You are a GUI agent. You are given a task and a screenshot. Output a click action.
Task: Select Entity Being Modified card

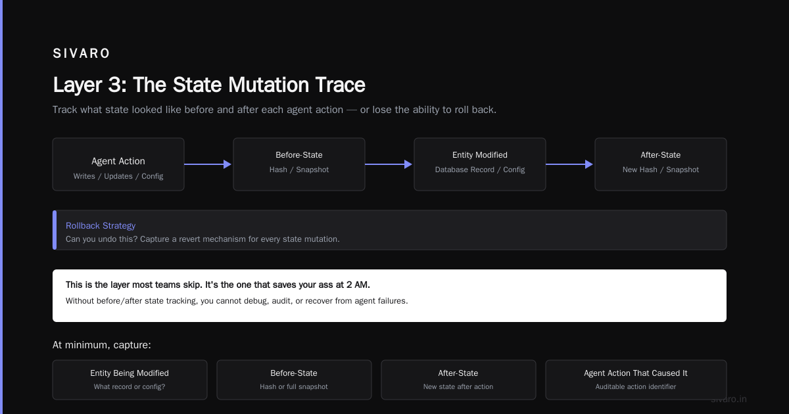coord(130,380)
